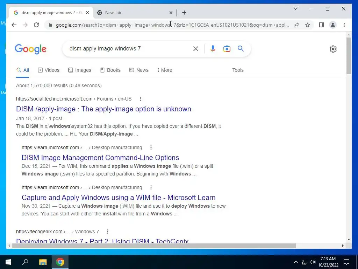The height and width of the screenshot is (269, 358).
Task: Click the horizontal scroll right arrow
Action: point(343,246)
